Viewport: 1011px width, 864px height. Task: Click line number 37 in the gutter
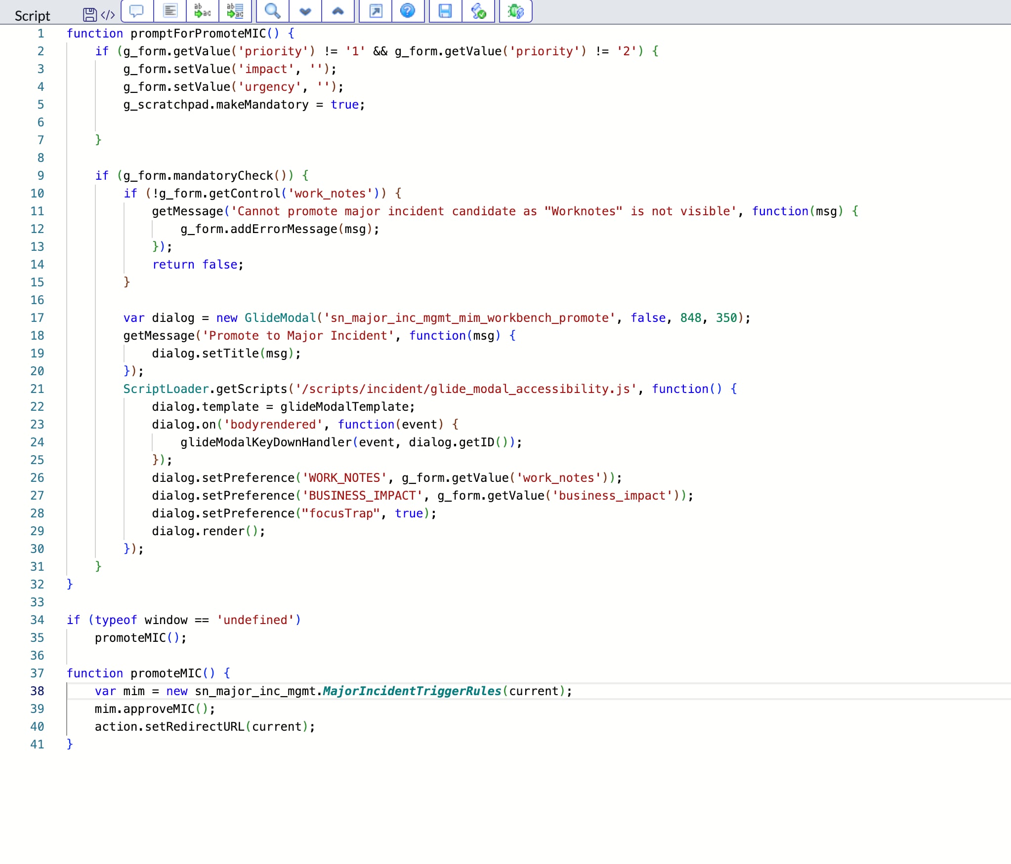pyautogui.click(x=37, y=673)
